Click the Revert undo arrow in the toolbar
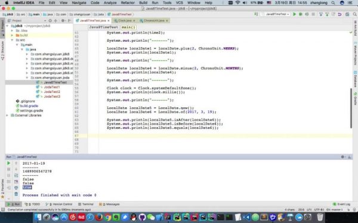 click(x=340, y=14)
